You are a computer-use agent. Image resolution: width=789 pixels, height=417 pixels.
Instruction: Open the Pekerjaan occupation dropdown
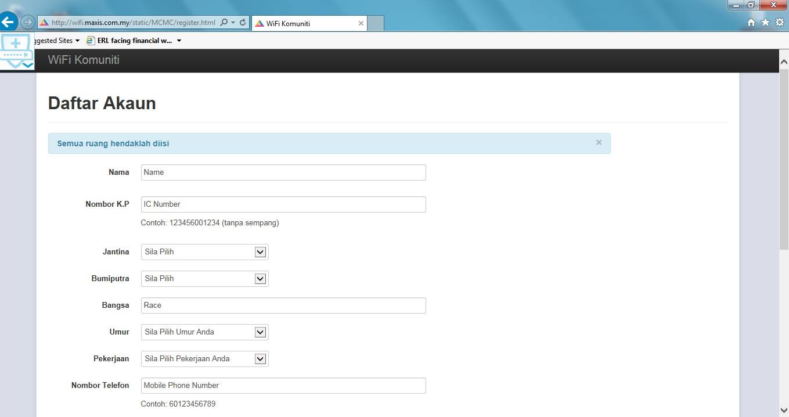coord(204,359)
